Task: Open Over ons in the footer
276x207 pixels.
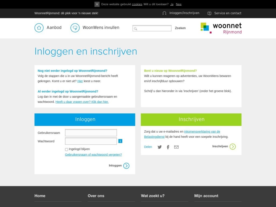Action: [x=96, y=196]
